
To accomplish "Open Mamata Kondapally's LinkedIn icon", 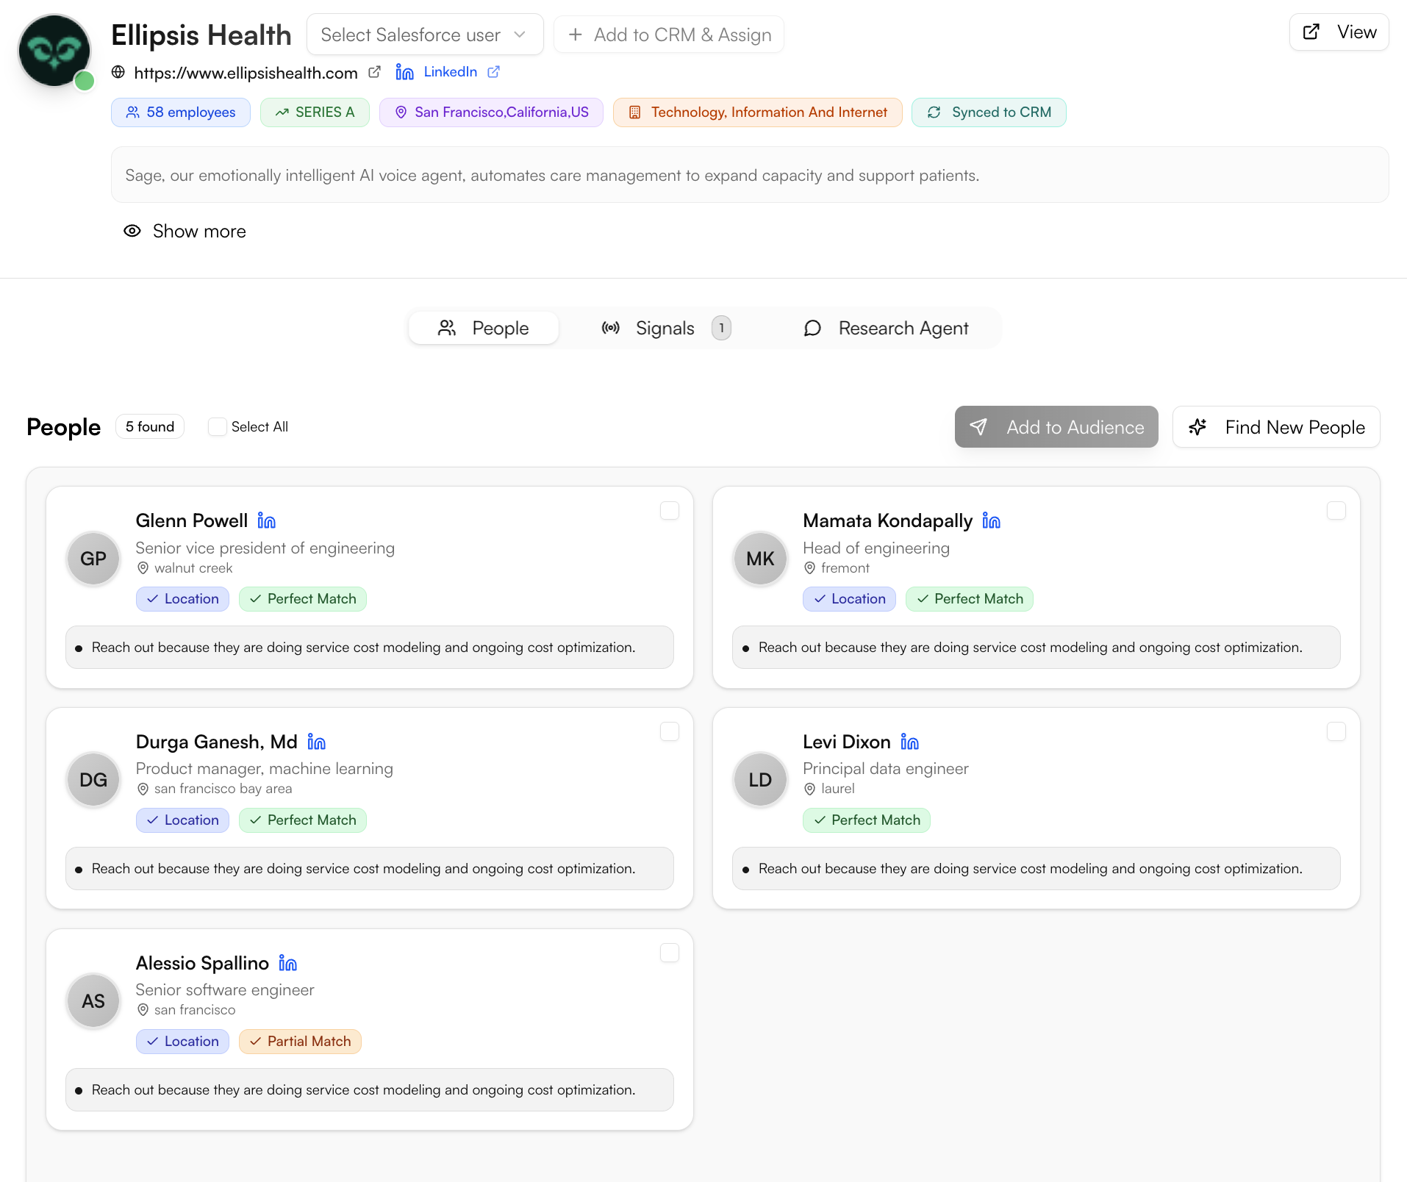I will (991, 521).
